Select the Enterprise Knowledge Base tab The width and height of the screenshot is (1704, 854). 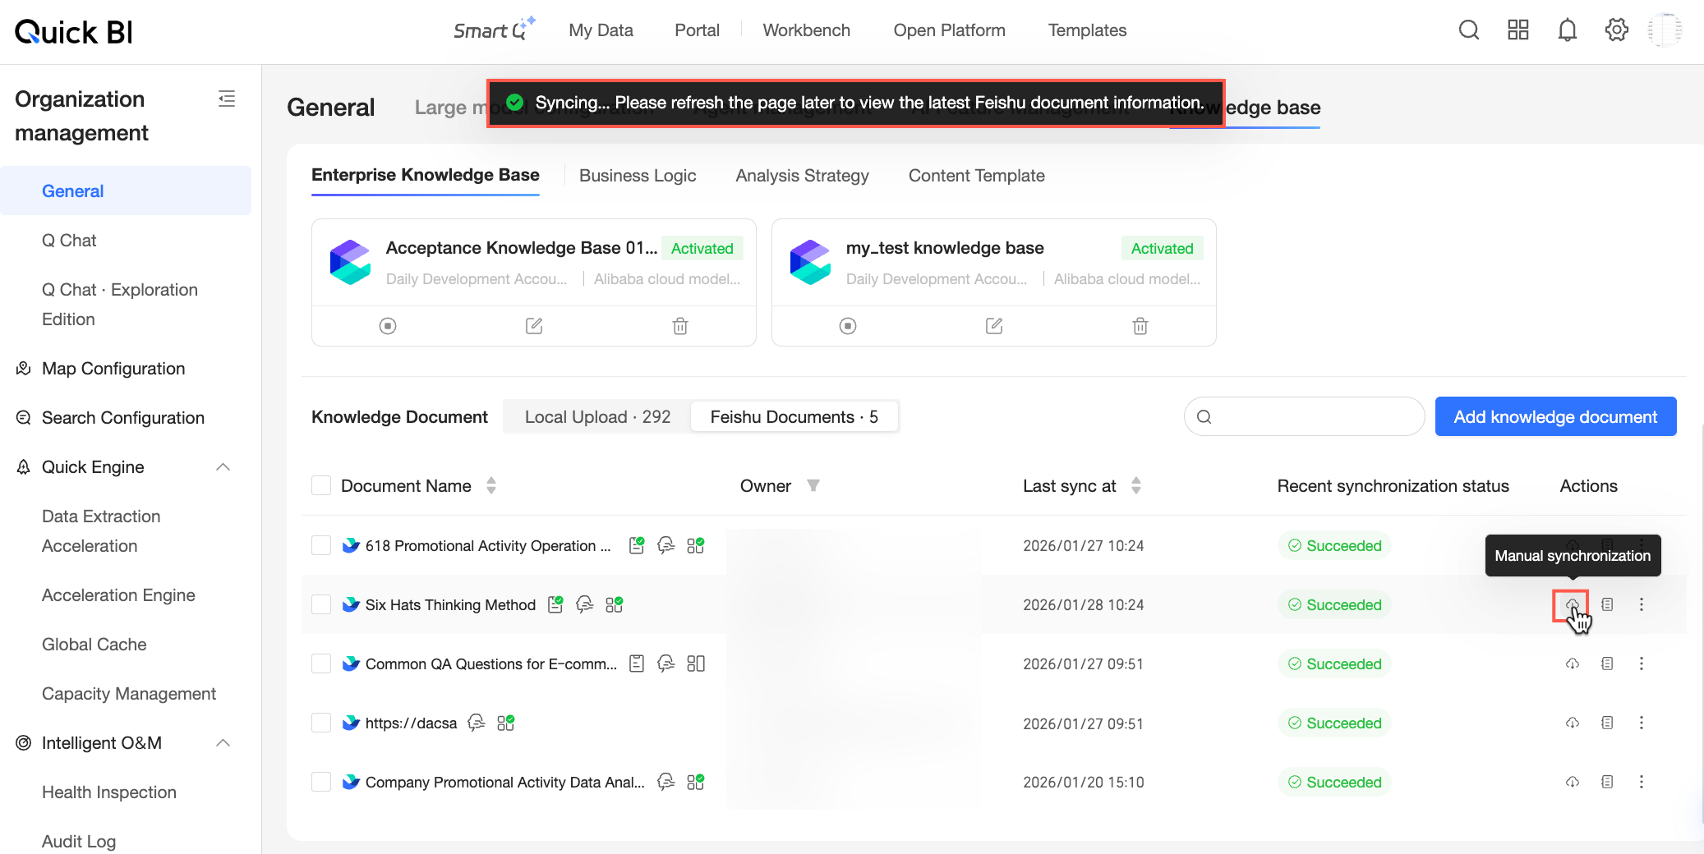425,175
